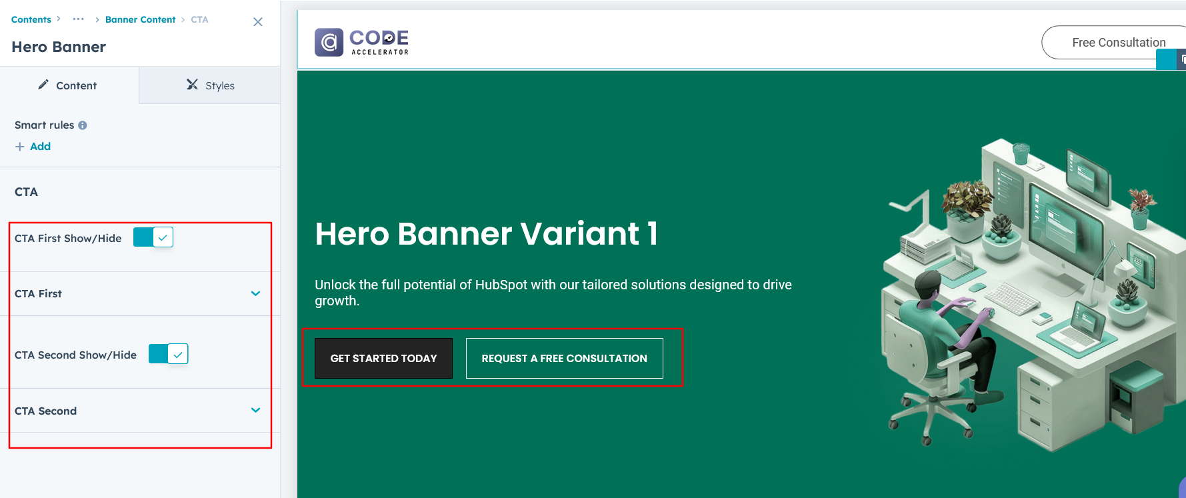Navigate to Banner Content breadcrumb

(x=140, y=19)
